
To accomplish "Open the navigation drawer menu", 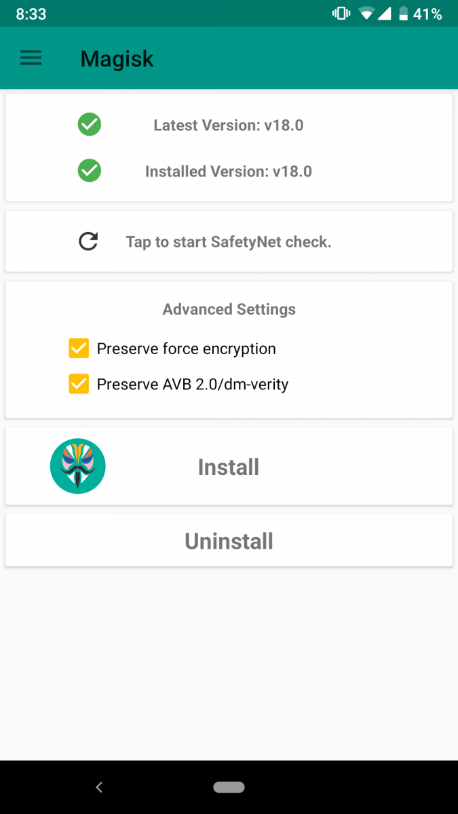I will (x=31, y=58).
